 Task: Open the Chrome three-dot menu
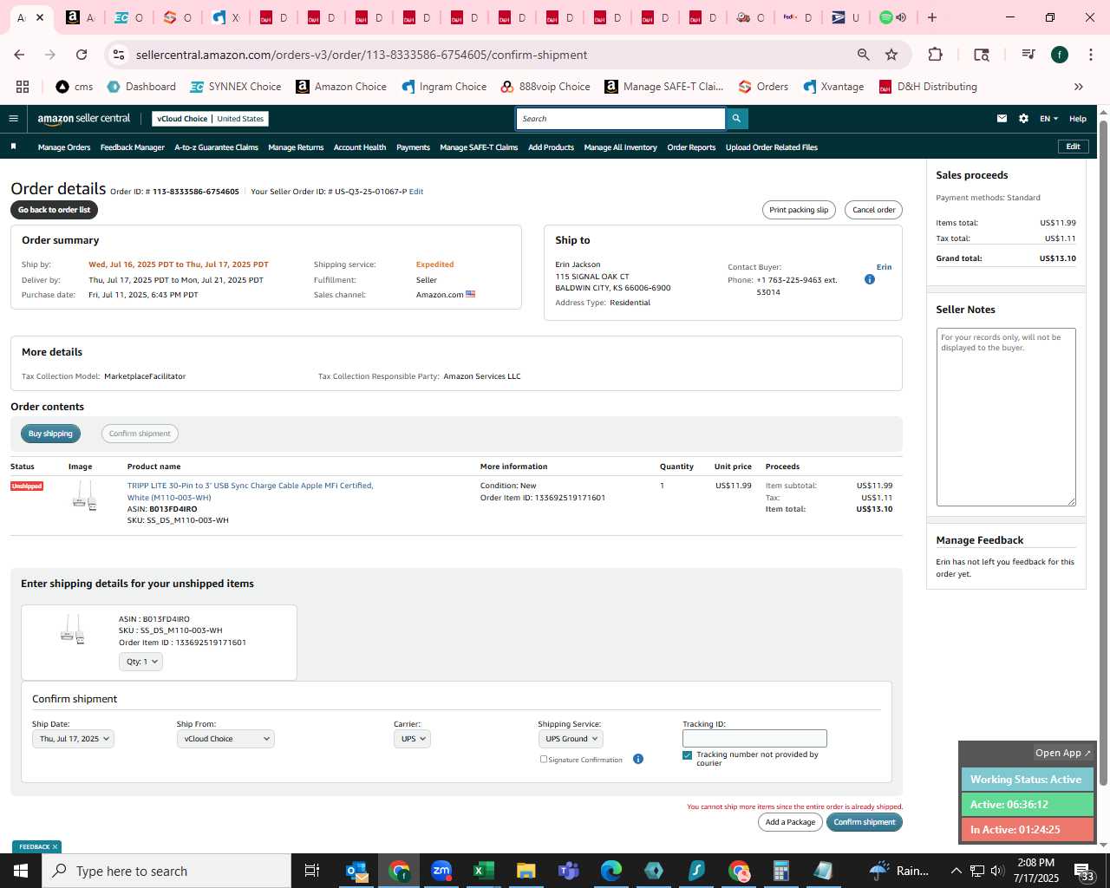click(x=1090, y=55)
